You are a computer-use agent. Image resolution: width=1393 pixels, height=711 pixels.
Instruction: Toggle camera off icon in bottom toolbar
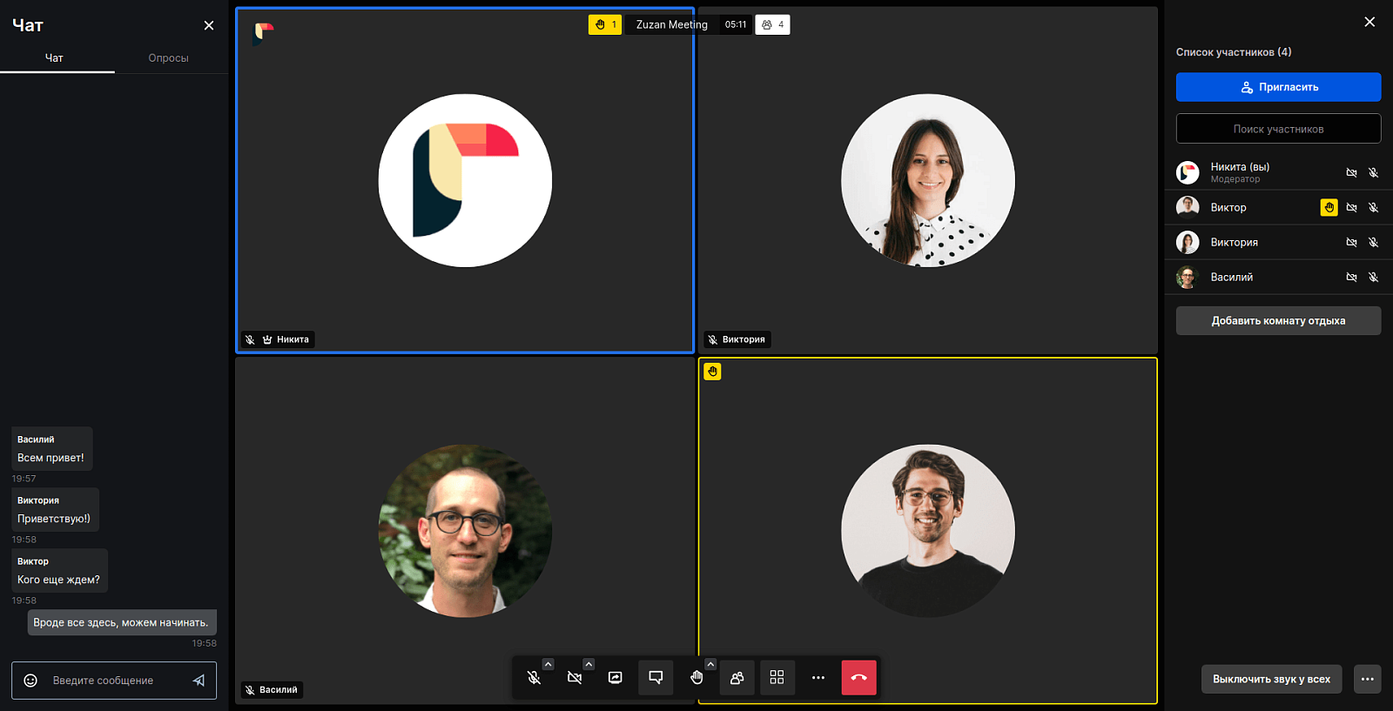(575, 678)
